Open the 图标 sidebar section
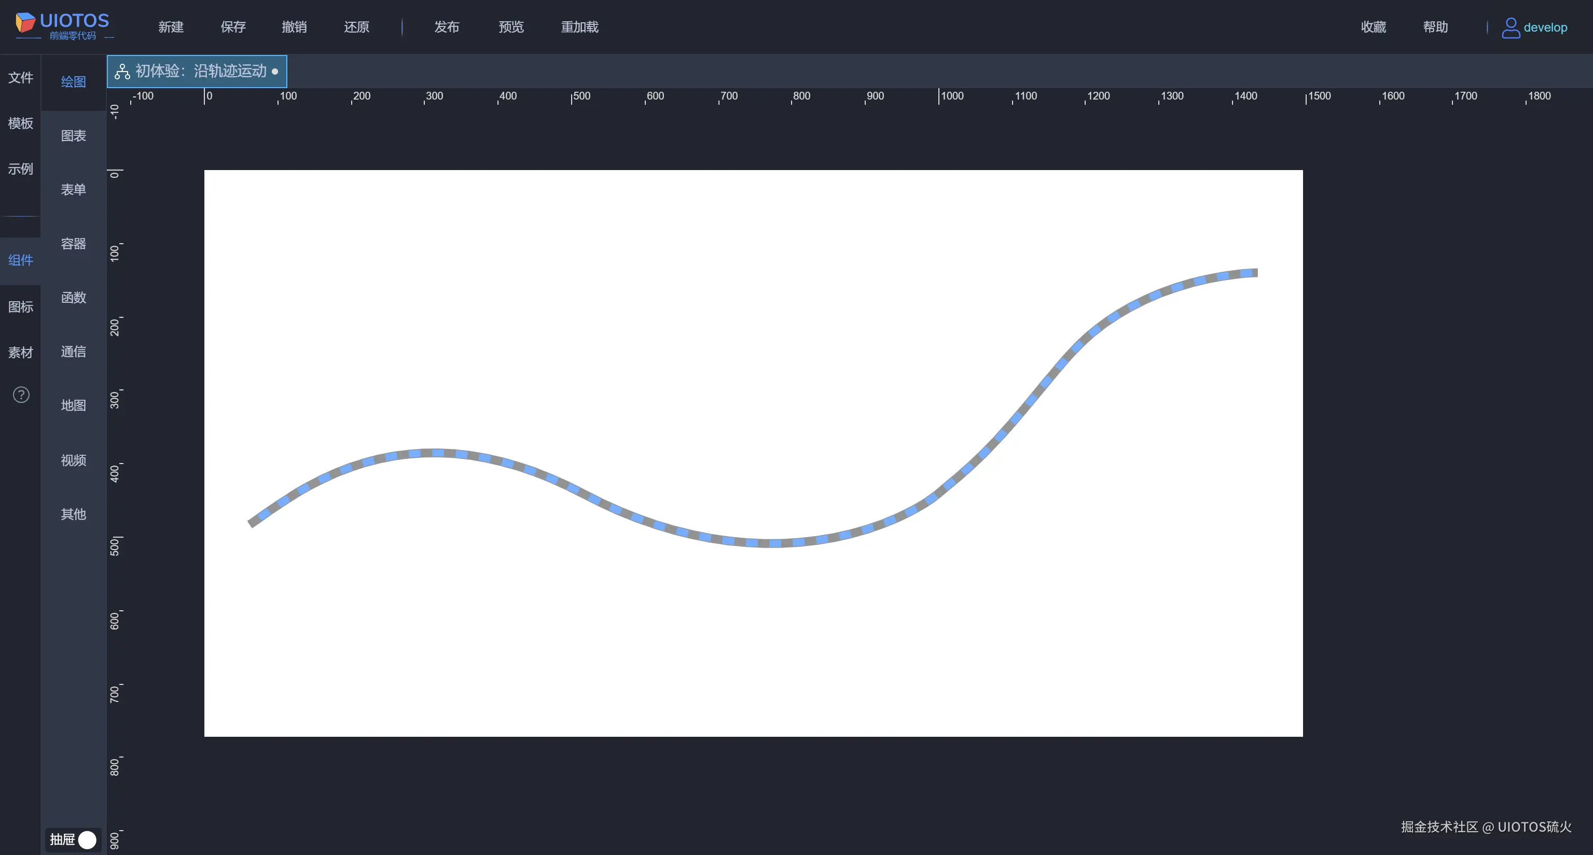The width and height of the screenshot is (1593, 855). tap(20, 306)
